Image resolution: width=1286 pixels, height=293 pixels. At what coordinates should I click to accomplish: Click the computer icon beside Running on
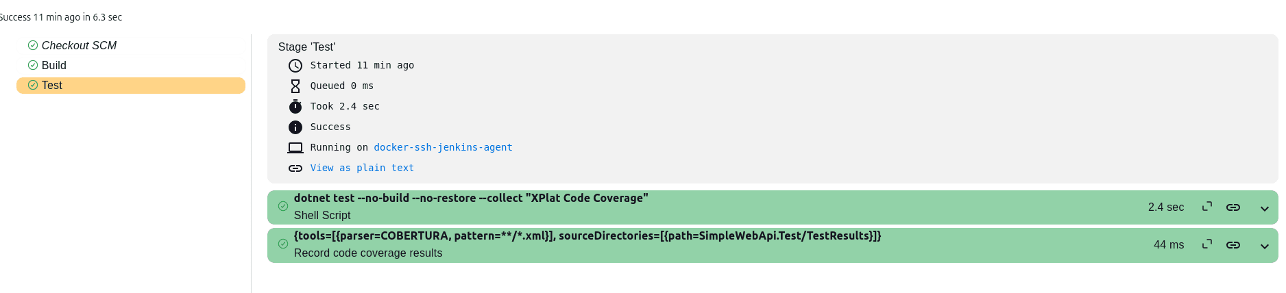point(295,148)
